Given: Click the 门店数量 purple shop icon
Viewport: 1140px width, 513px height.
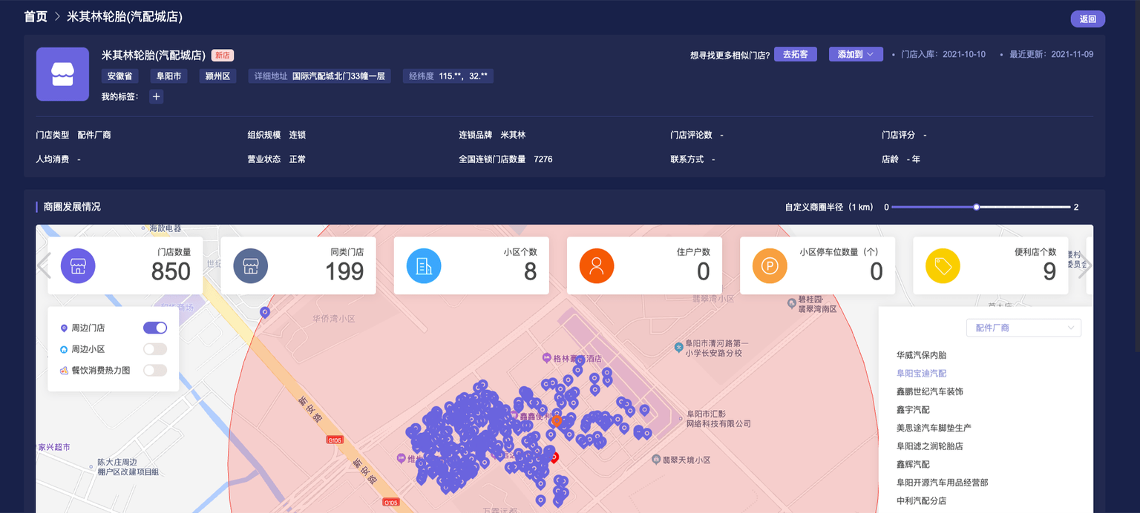Looking at the screenshot, I should [x=78, y=265].
